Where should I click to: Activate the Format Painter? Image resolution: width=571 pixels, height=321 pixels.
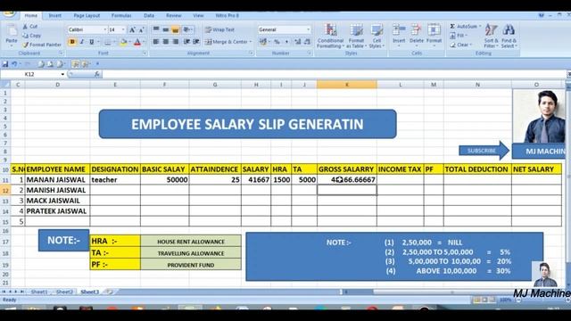click(42, 45)
